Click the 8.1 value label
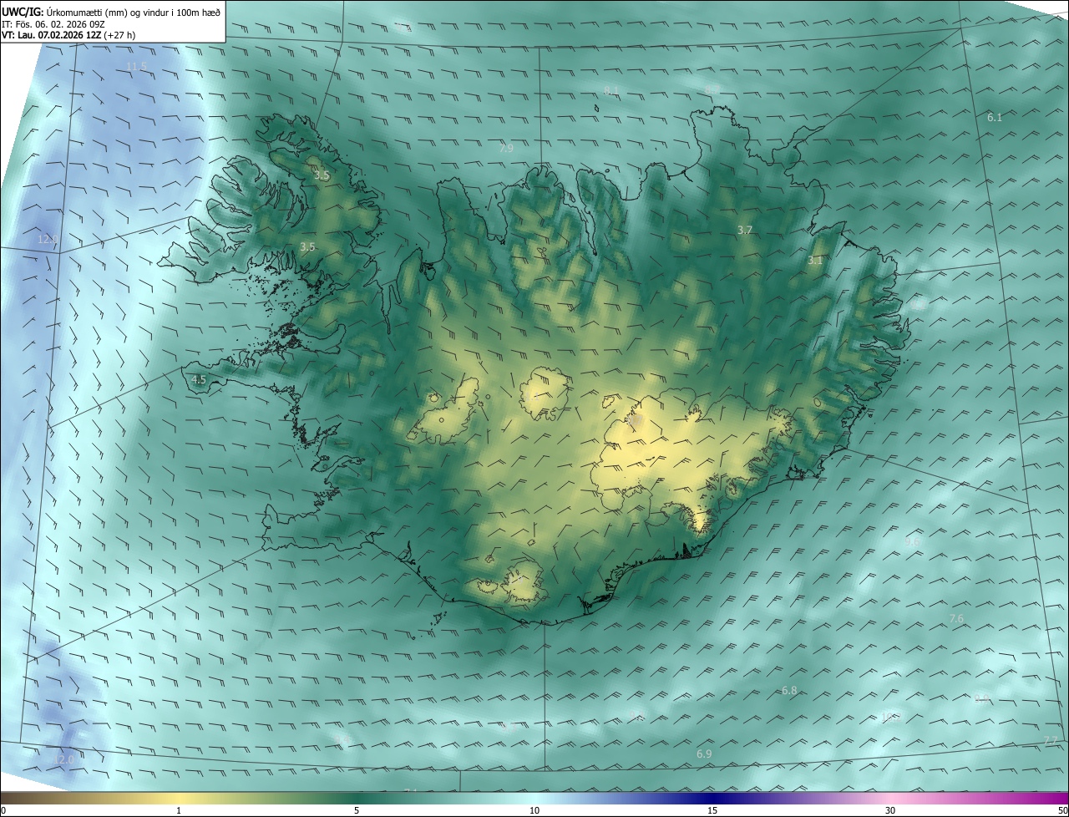Screen dimensions: 1069x817 coord(611,90)
